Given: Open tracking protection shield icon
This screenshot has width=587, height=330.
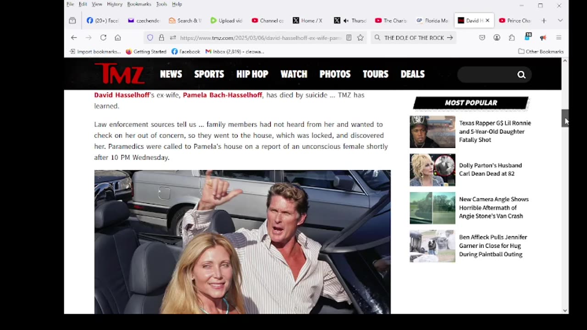Looking at the screenshot, I should pyautogui.click(x=150, y=38).
